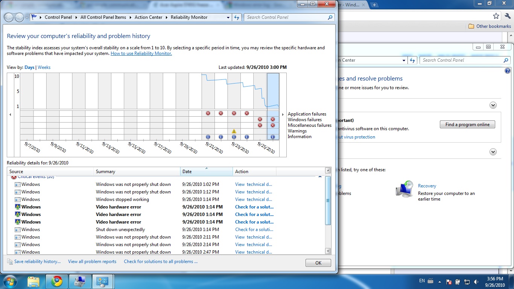Click the Windows icon on the 1:02 PM event row

[17, 184]
